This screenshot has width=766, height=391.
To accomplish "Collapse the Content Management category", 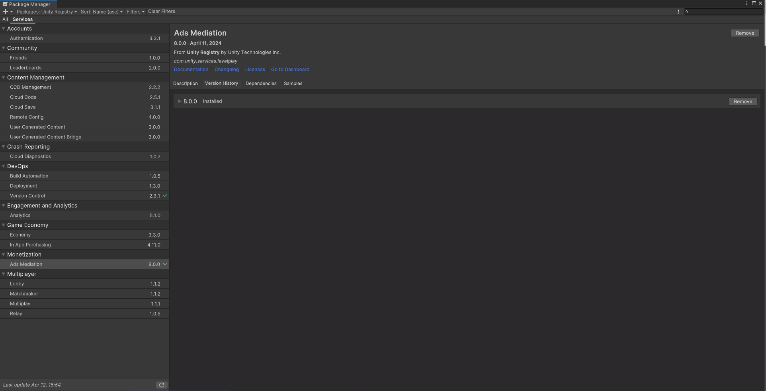I will [4, 78].
